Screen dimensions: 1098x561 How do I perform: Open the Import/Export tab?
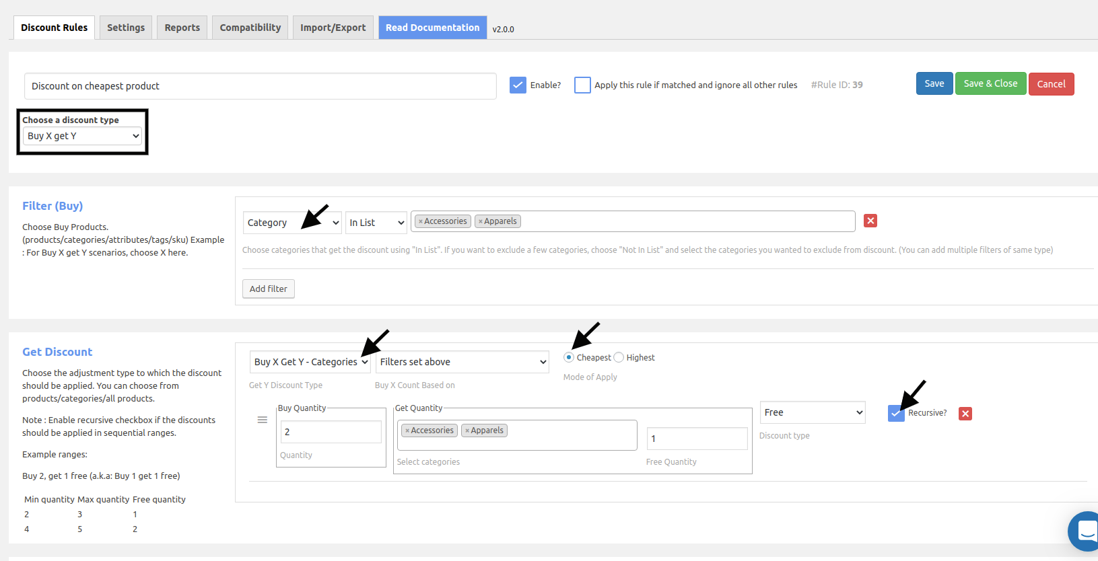[x=333, y=28]
